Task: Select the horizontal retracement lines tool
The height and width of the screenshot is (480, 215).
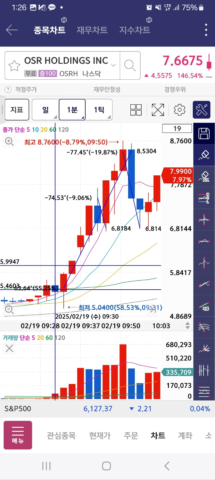Action: click(x=204, y=392)
